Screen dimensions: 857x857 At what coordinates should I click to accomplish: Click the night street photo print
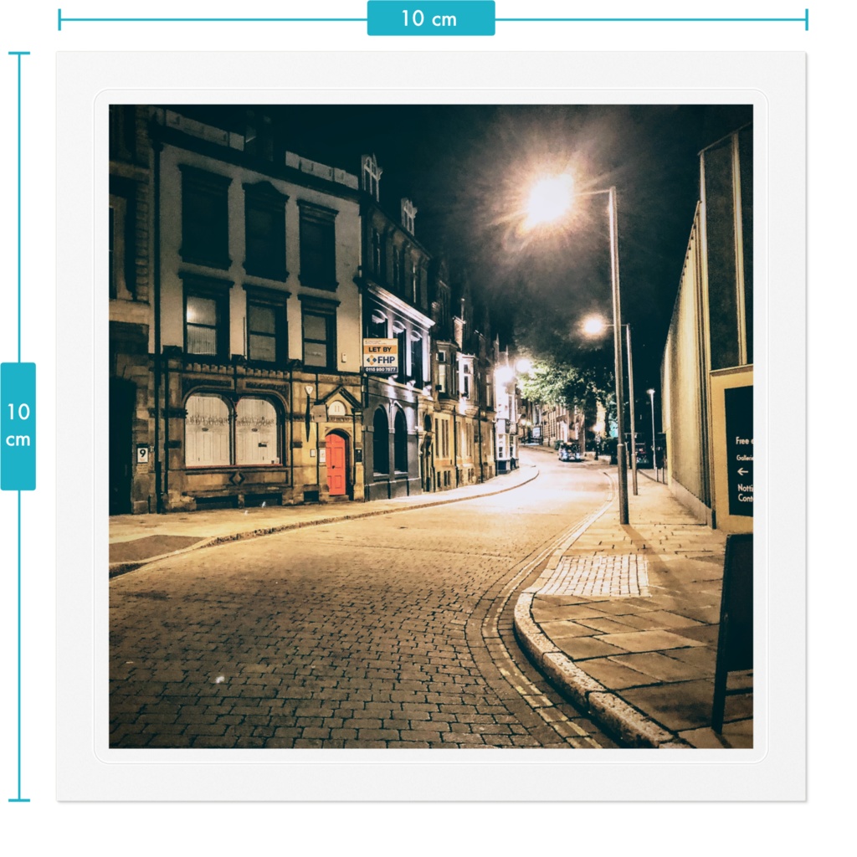(x=431, y=426)
